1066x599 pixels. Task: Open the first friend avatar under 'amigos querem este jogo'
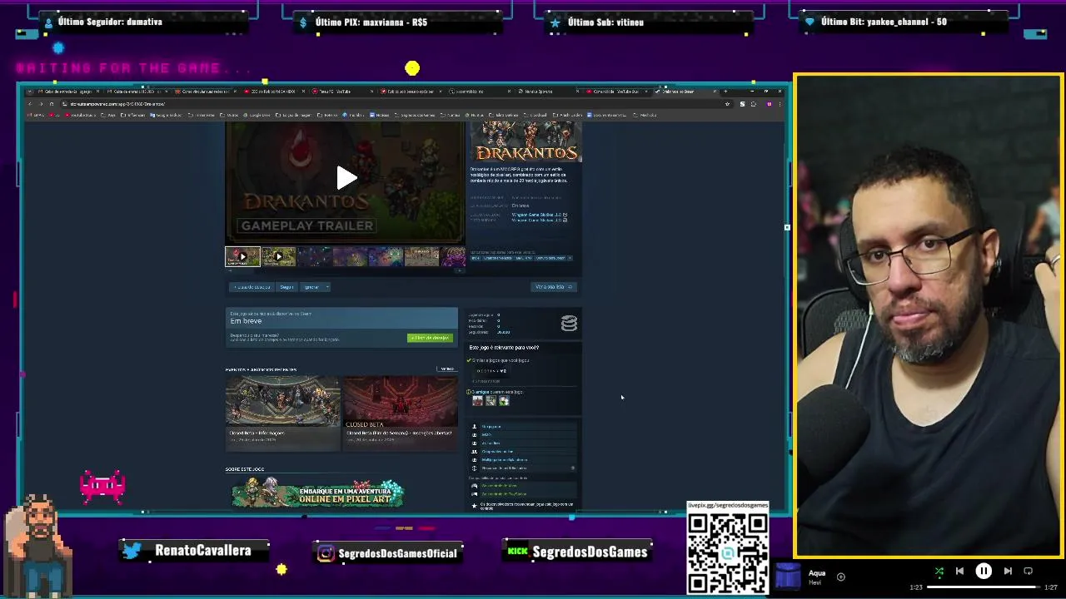pyautogui.click(x=477, y=400)
